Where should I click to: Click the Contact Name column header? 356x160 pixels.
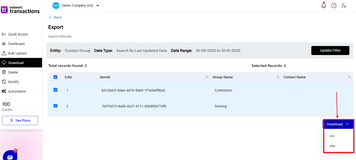[x=295, y=77]
